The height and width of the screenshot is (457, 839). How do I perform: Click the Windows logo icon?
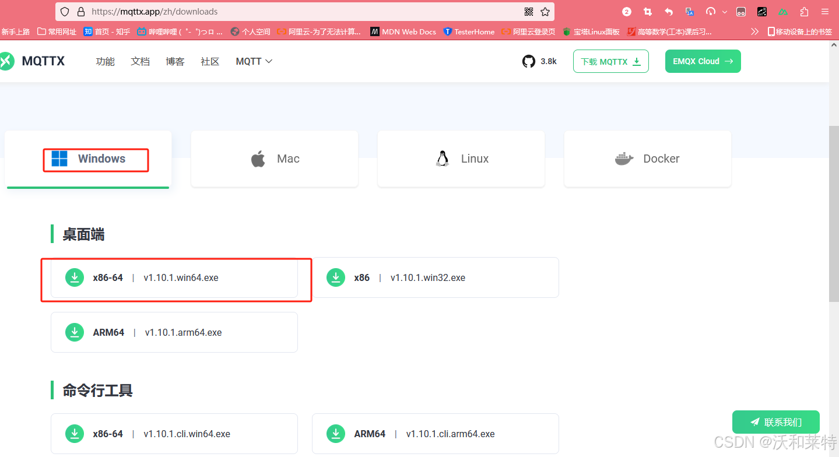pos(59,159)
